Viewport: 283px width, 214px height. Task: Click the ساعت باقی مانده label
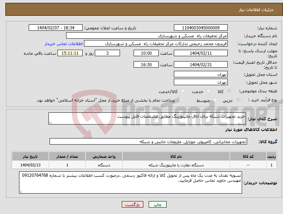tap(40, 53)
